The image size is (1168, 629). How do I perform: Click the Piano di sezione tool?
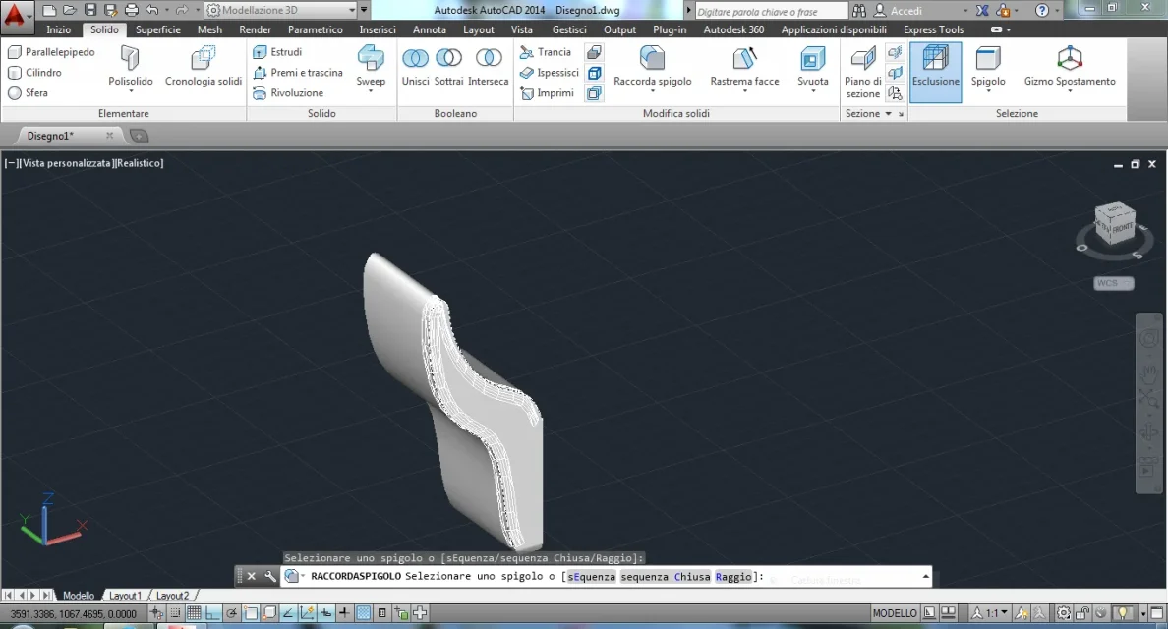(862, 61)
